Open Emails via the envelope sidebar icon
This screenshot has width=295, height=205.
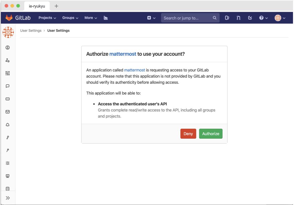(7, 112)
